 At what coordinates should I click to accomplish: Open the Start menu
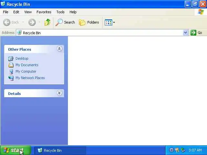16,150
